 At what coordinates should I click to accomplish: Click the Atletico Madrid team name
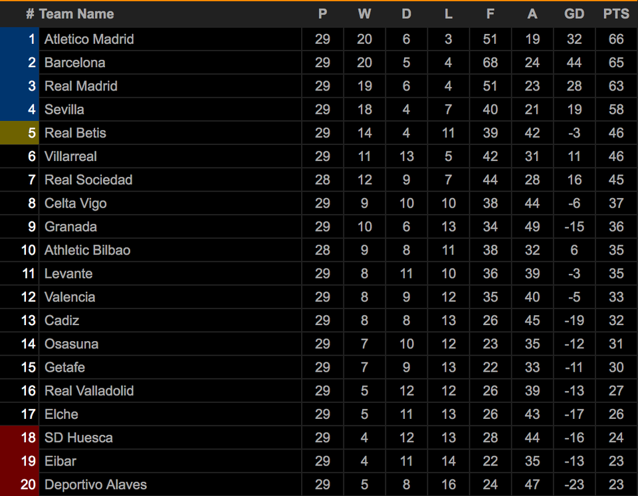click(x=89, y=39)
